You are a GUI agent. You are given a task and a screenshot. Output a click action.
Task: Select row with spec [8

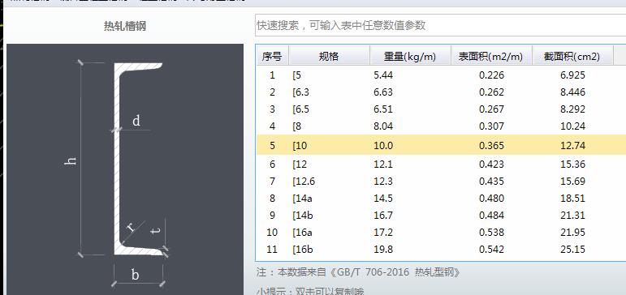pyautogui.click(x=441, y=126)
